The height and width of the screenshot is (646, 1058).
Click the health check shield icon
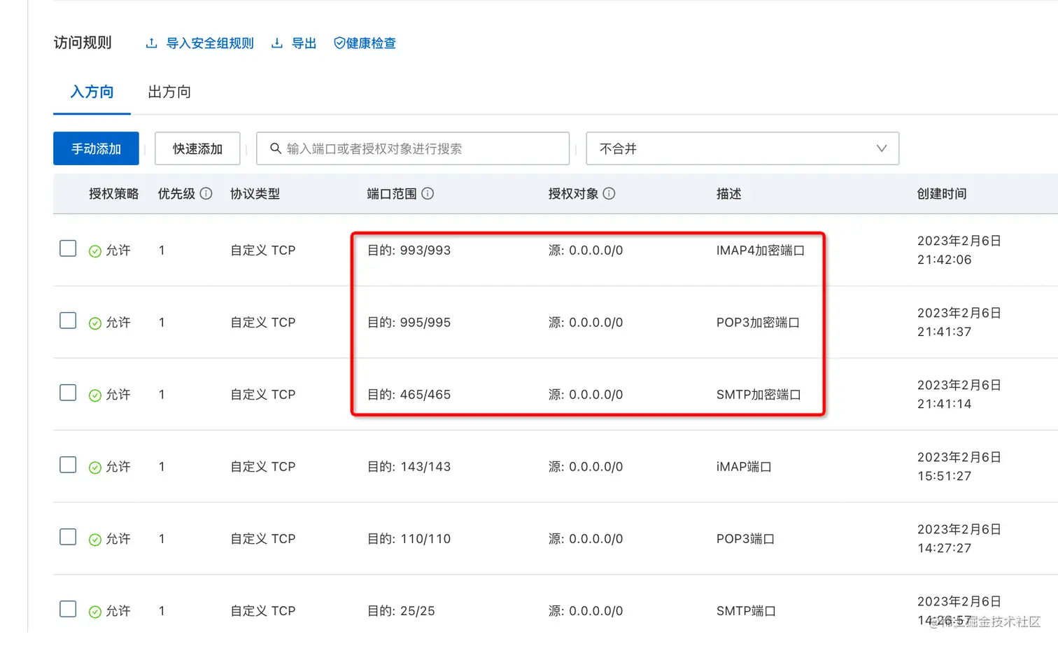[x=339, y=43]
